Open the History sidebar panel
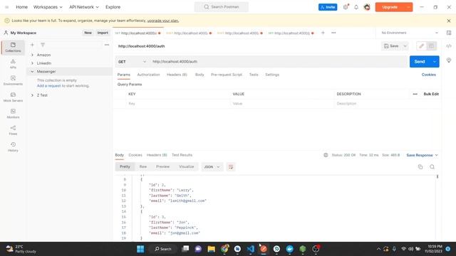456x256 pixels. pyautogui.click(x=13, y=147)
